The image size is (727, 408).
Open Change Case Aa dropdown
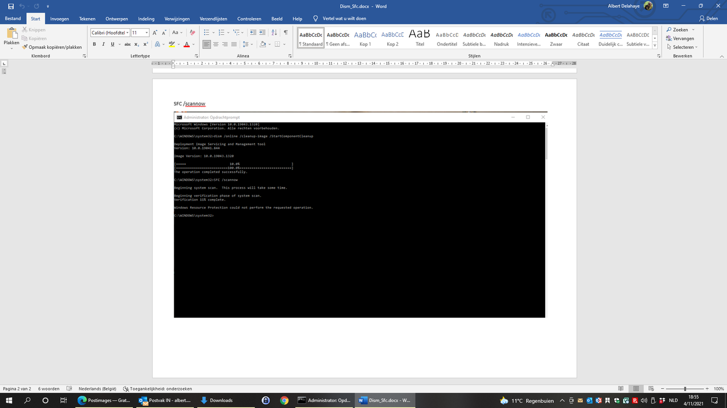click(x=177, y=33)
